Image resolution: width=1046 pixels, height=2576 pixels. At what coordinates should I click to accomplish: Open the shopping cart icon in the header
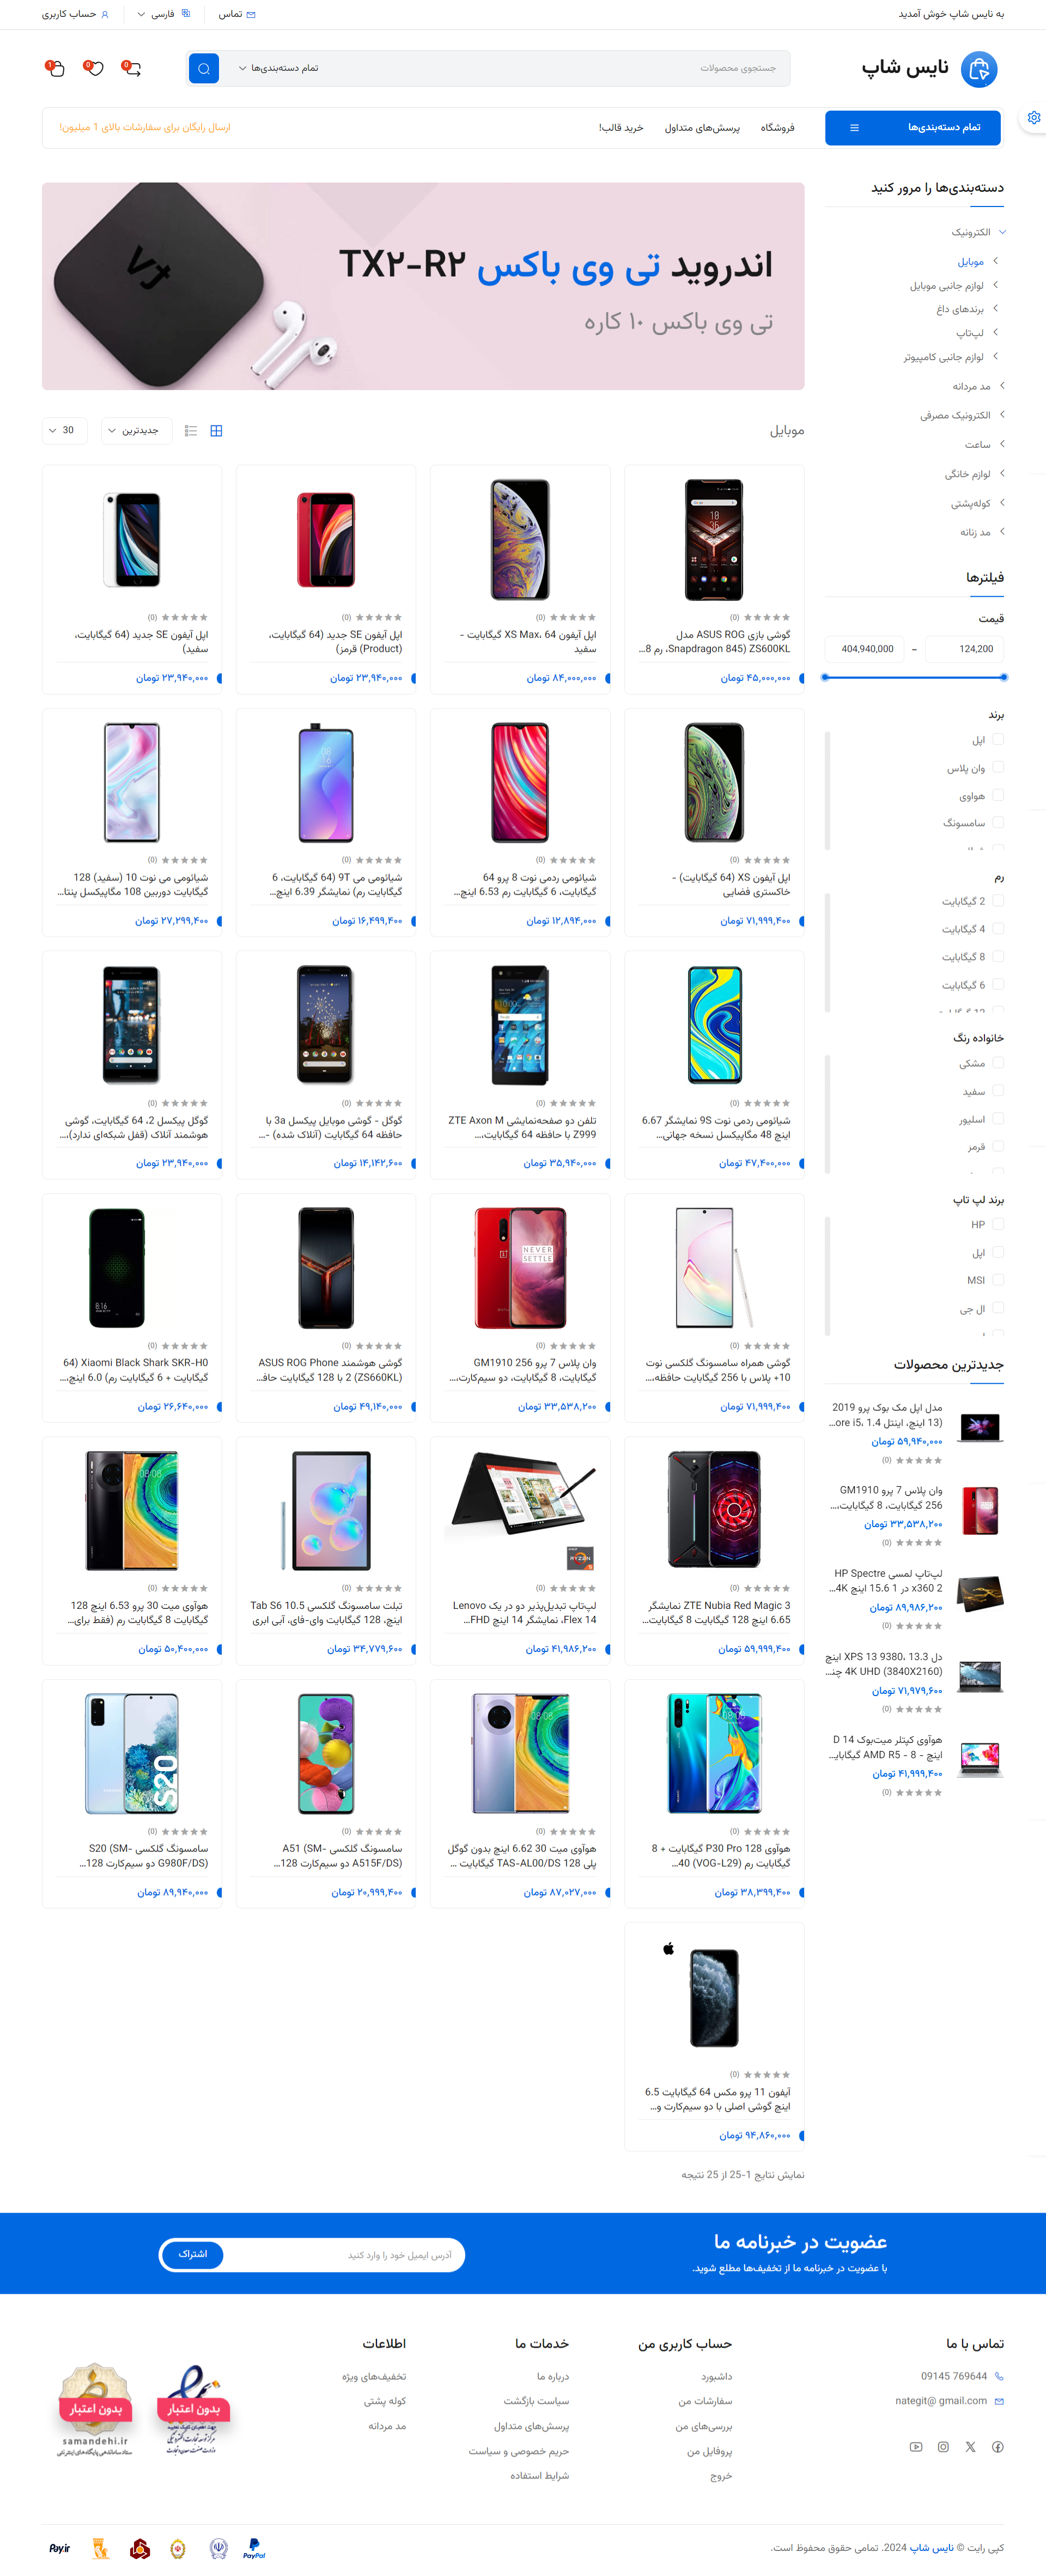pos(55,68)
